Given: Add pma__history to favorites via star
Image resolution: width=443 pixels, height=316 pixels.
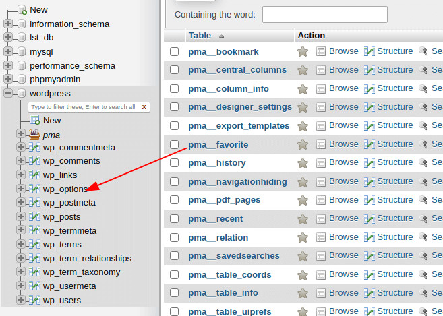Looking at the screenshot, I should pos(303,163).
